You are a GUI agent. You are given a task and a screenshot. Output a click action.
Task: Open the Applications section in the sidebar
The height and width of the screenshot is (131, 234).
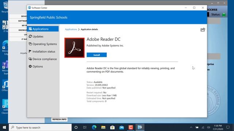click(x=43, y=29)
